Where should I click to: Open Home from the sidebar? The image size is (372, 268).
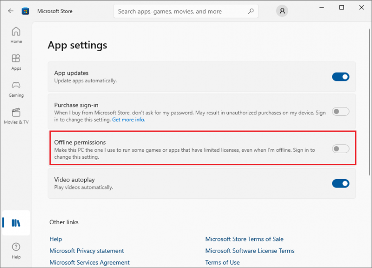coord(16,35)
